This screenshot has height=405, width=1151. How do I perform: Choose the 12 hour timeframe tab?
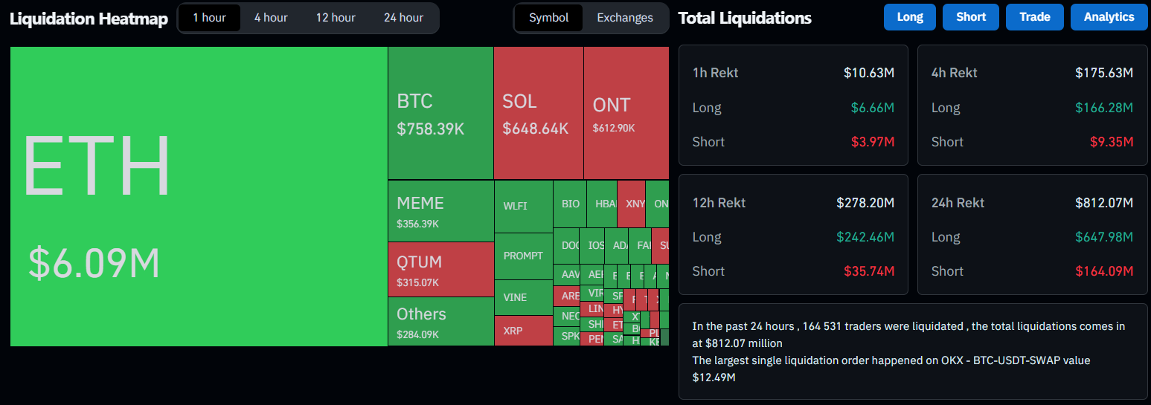pos(336,18)
